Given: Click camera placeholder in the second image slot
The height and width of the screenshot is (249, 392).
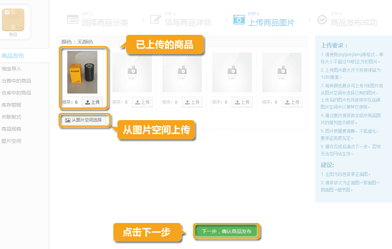Looking at the screenshot, I should (132, 72).
